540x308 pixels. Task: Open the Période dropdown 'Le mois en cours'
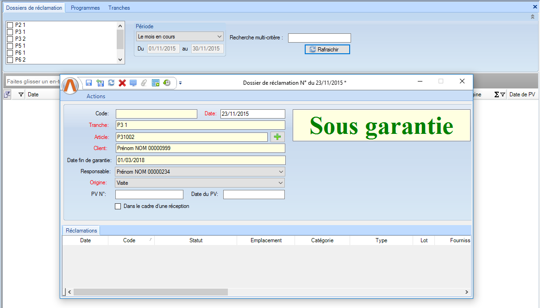[180, 37]
